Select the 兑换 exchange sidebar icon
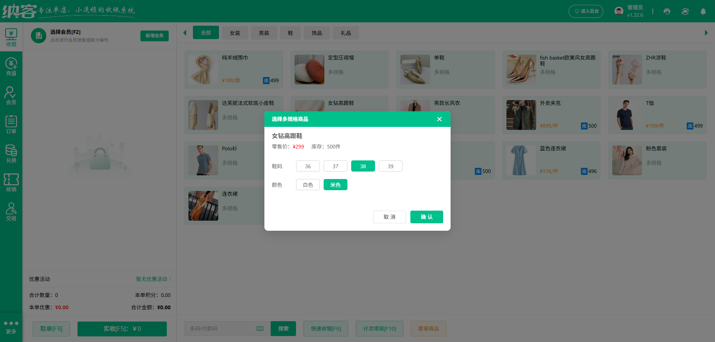This screenshot has width=715, height=342. tap(11, 154)
